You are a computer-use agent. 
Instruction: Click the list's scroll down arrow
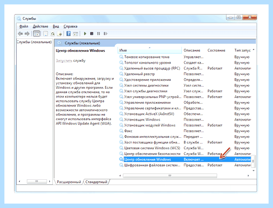pos(254,170)
